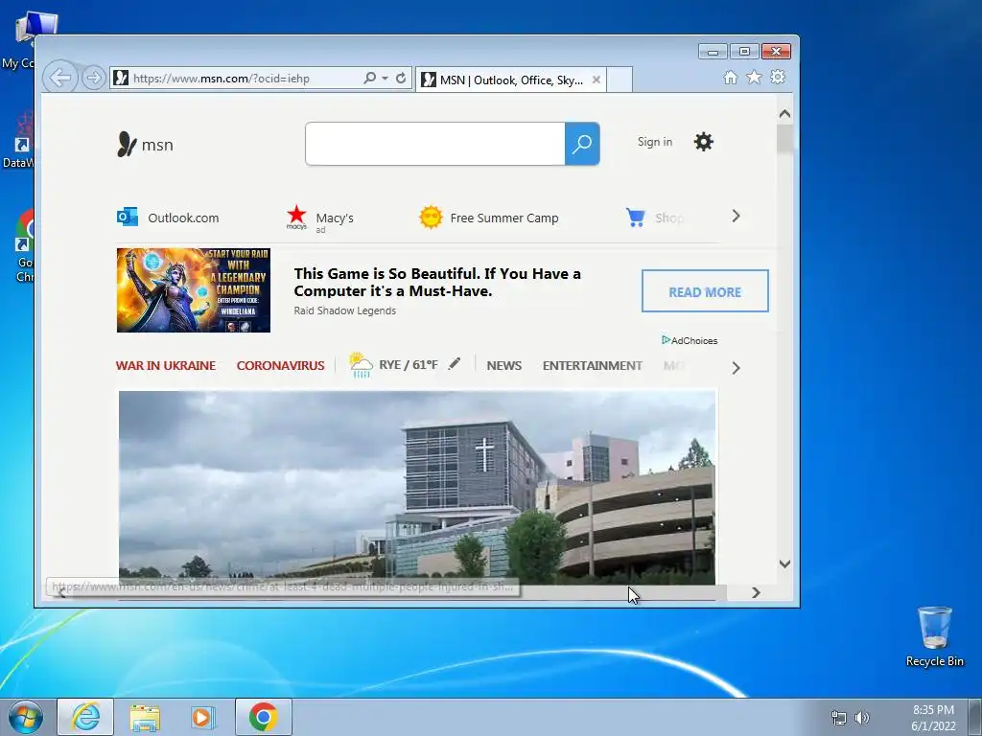Image resolution: width=982 pixels, height=736 pixels.
Task: Open a new blank tab
Action: pyautogui.click(x=620, y=80)
